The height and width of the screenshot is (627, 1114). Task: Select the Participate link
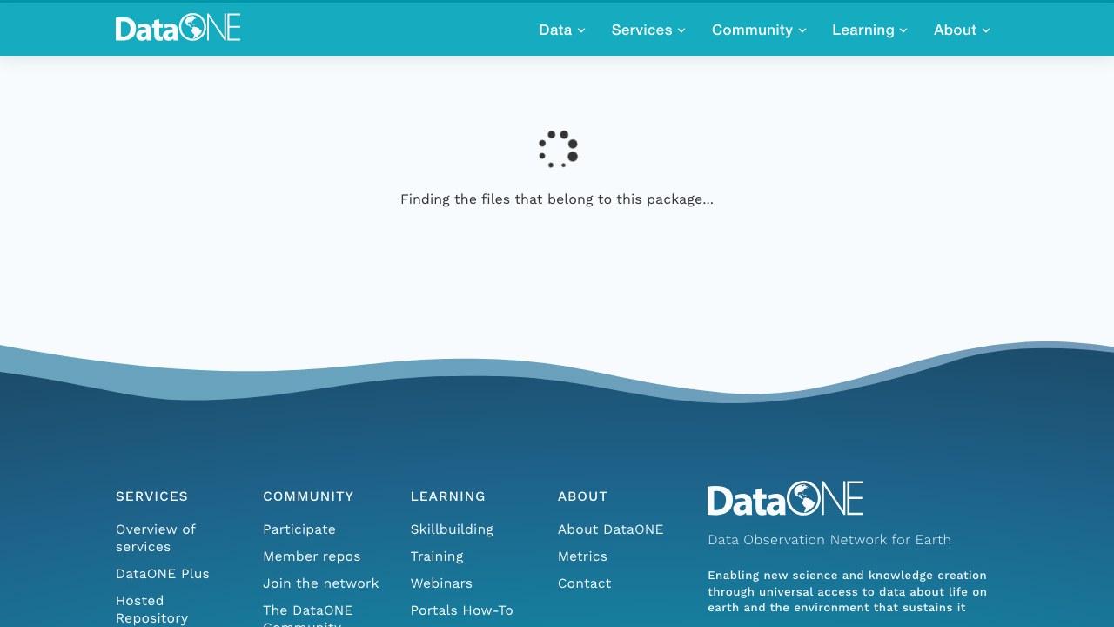tap(299, 529)
